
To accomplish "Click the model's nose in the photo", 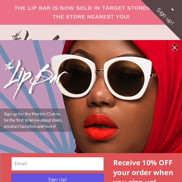I will (101, 97).
